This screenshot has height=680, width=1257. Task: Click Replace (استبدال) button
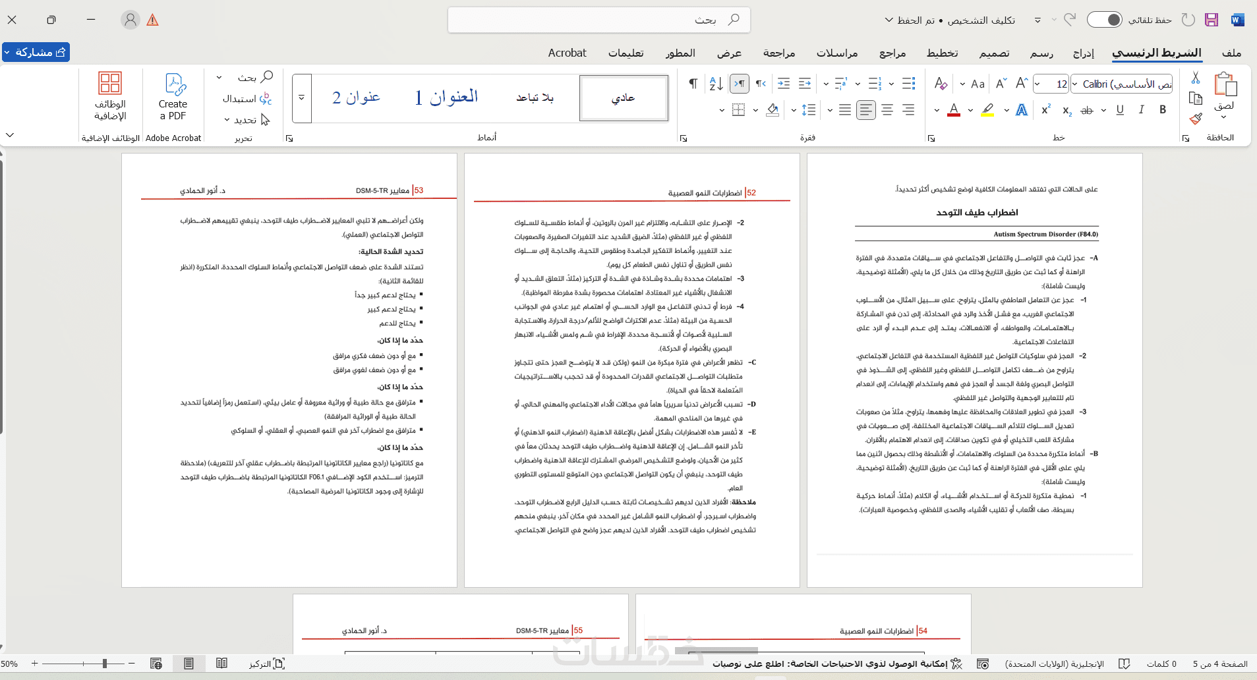(x=247, y=99)
